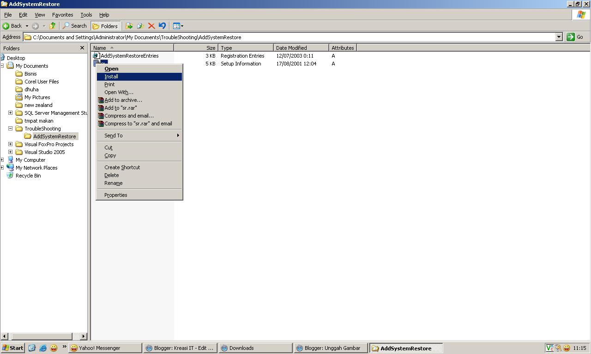Click the Up folder toolbar icon

(53, 26)
